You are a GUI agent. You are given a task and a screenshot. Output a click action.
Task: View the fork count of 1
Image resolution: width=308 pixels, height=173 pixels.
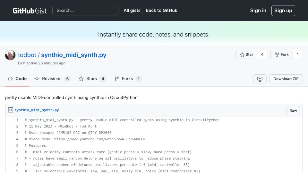(298, 54)
